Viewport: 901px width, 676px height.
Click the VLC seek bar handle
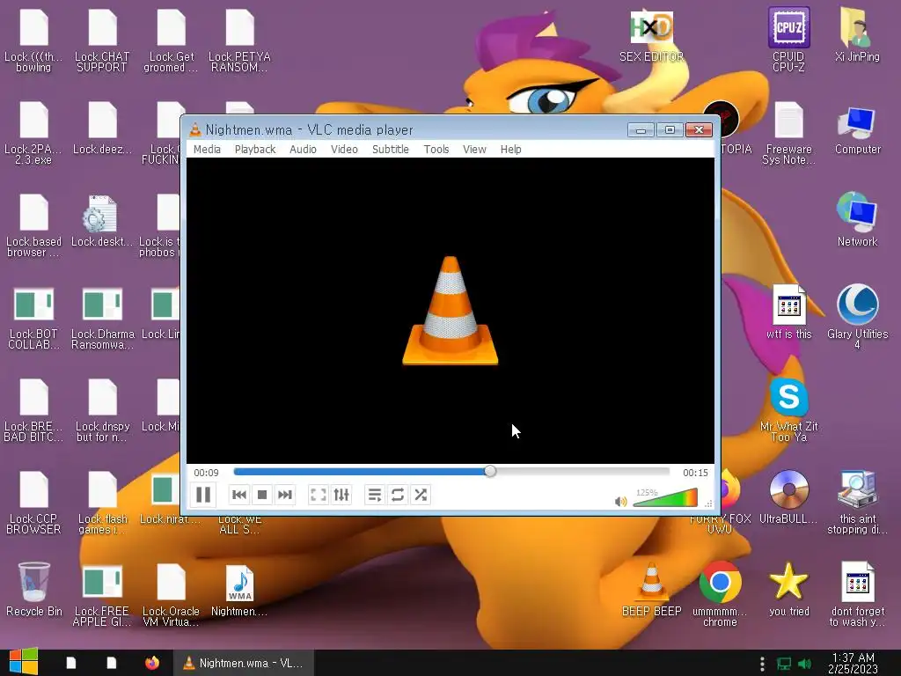coord(490,472)
